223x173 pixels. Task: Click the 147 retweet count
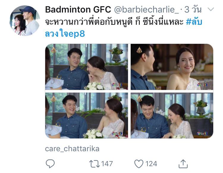click(107, 164)
